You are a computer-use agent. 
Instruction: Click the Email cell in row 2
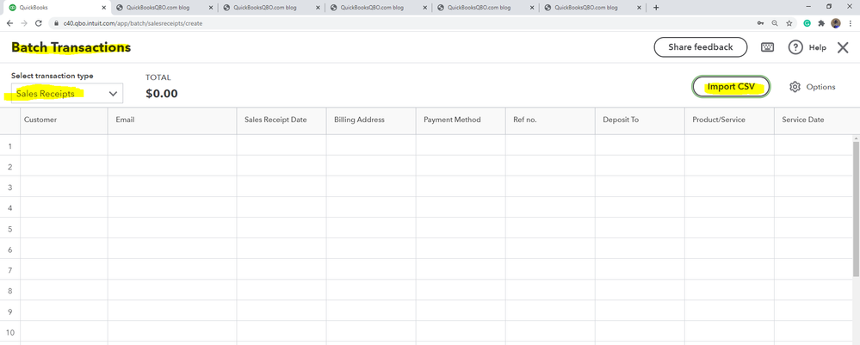tap(172, 166)
